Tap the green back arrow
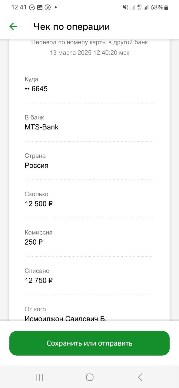Image resolution: width=179 pixels, height=388 pixels. (x=13, y=27)
